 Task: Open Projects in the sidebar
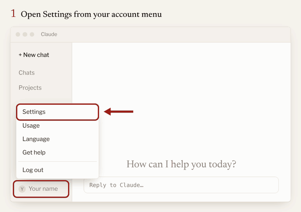point(30,88)
